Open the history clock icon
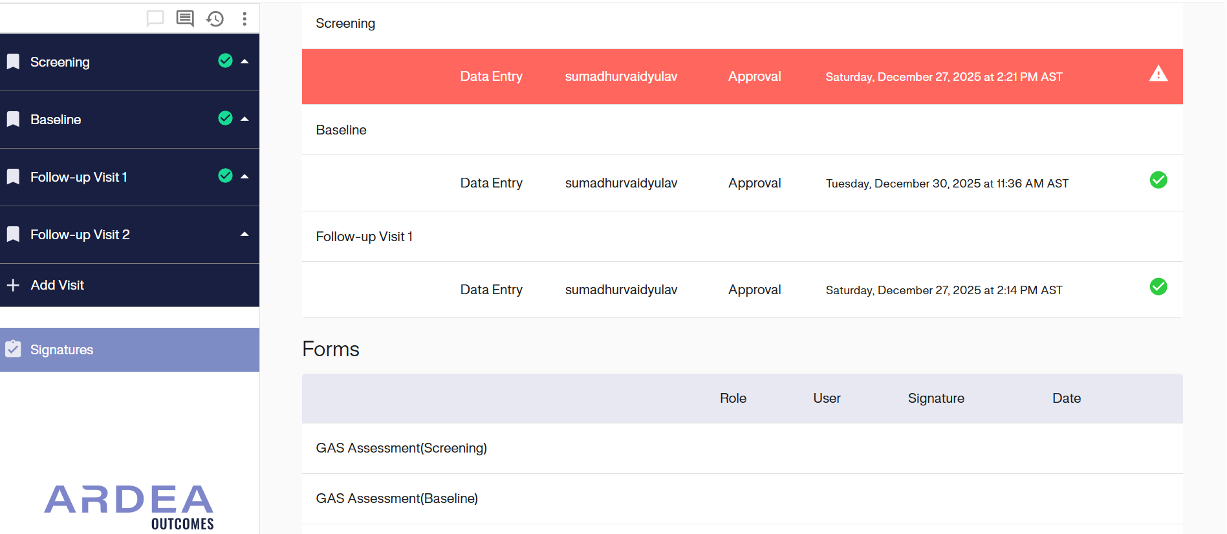 click(x=215, y=19)
